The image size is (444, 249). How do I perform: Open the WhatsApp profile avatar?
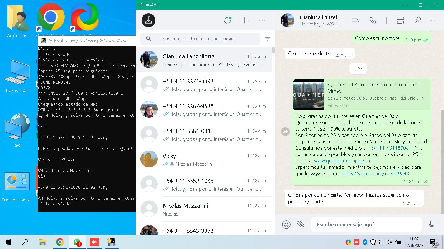coord(148,20)
